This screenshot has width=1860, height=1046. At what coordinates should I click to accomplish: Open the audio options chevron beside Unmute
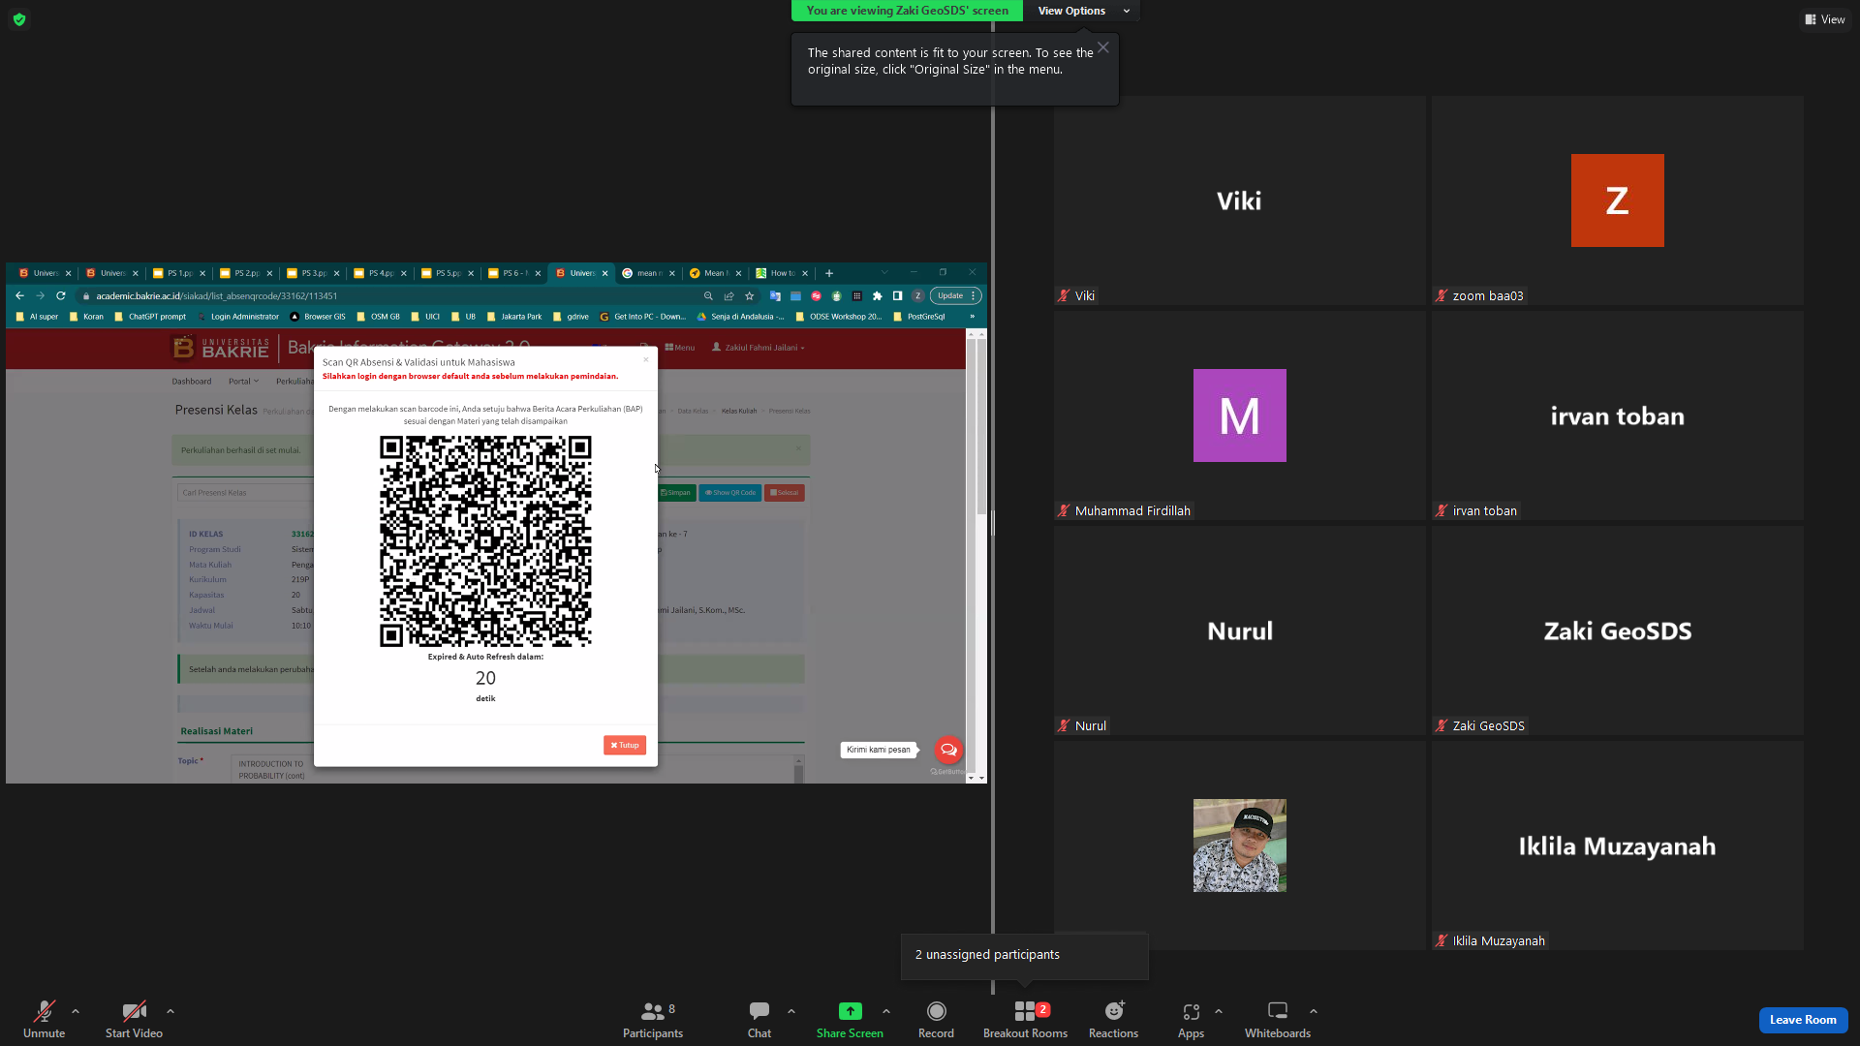[x=76, y=1011]
